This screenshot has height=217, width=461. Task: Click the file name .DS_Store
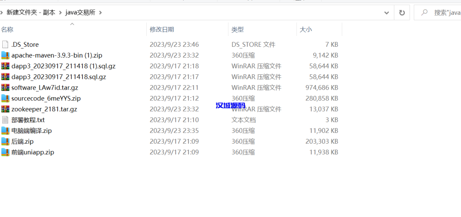(25, 45)
